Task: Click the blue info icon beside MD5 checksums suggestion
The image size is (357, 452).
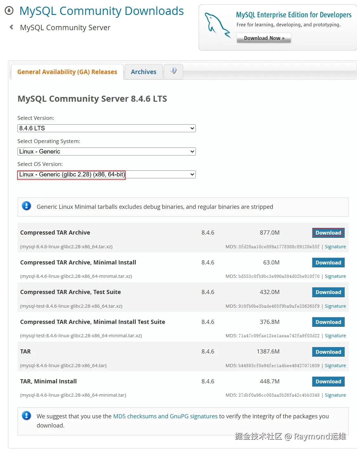Action: tap(26, 415)
